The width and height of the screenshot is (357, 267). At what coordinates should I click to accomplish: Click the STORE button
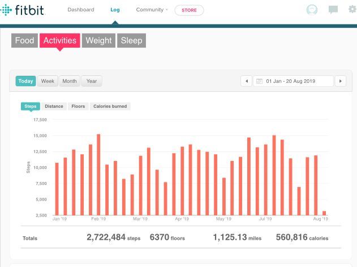[x=189, y=10]
